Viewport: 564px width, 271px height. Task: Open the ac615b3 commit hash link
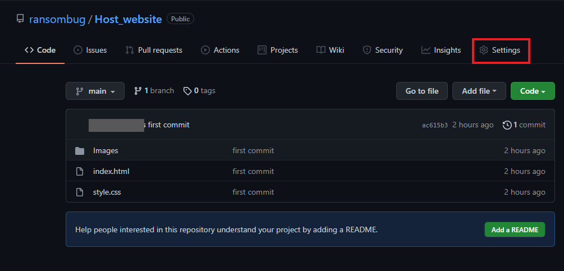pyautogui.click(x=435, y=125)
